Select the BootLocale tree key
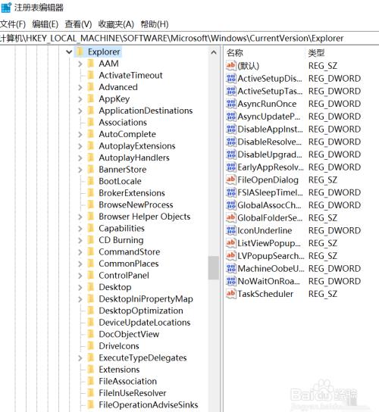Screen dimensions: 379x412 (x=120, y=181)
